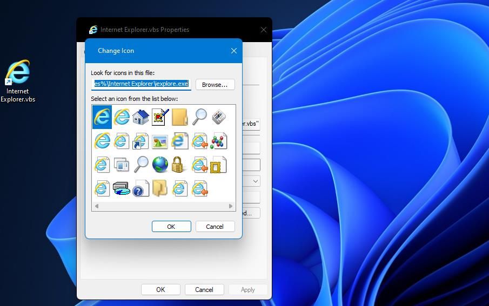The height and width of the screenshot is (306, 489).
Task: Click the Properties field ending in .vbs"
Action: click(251, 124)
